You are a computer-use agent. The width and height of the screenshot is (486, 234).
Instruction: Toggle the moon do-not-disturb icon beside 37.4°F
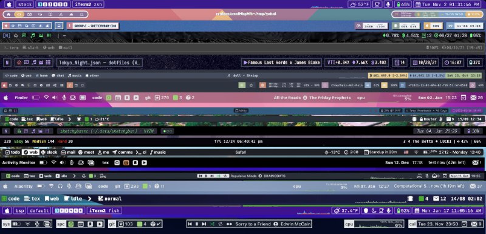[374, 211]
